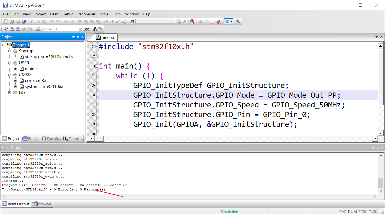Expand the Lib group

10,93
